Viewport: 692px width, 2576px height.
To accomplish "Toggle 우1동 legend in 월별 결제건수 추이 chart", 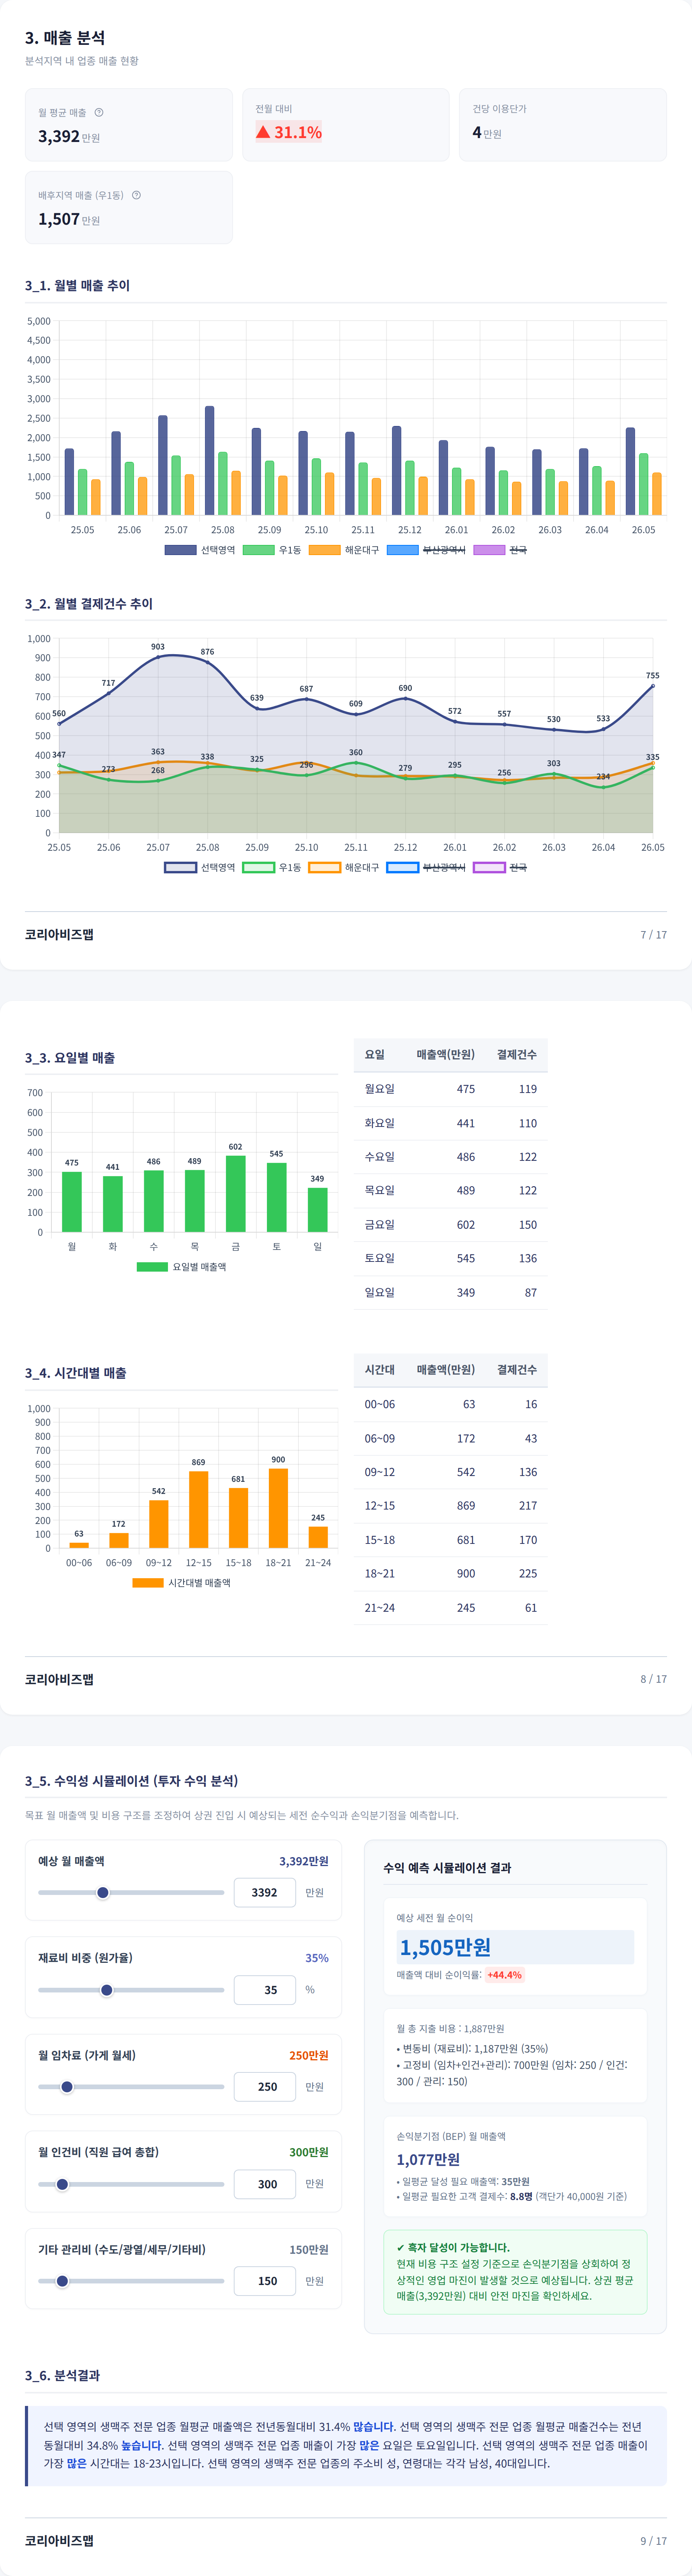I will pyautogui.click(x=272, y=867).
